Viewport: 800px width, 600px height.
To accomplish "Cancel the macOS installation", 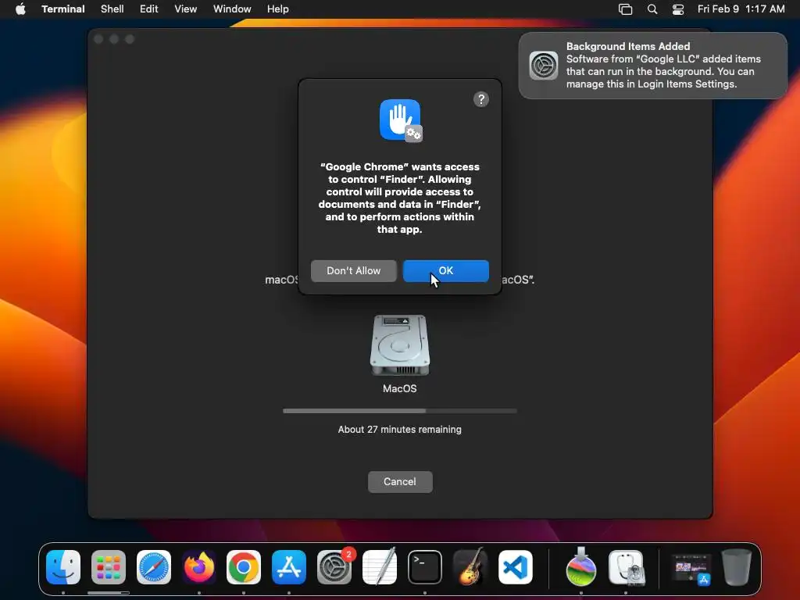I will [400, 481].
